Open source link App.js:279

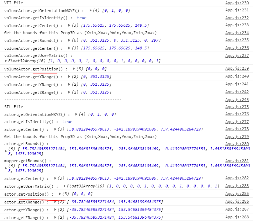click(x=237, y=137)
